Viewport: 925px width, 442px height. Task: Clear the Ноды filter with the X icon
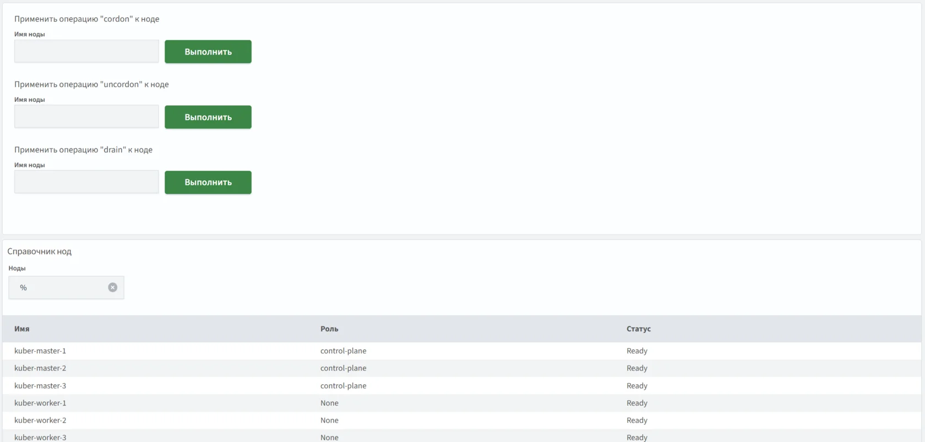(x=112, y=287)
